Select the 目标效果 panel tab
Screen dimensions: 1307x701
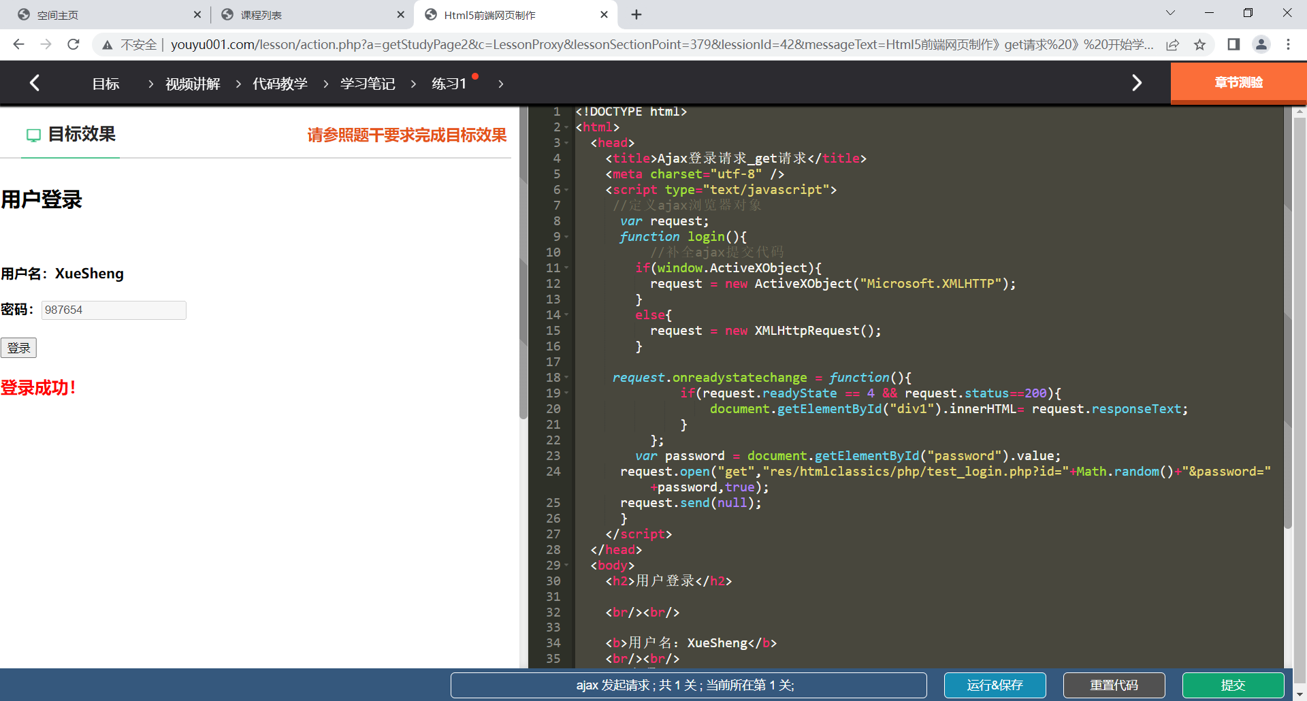(x=71, y=135)
